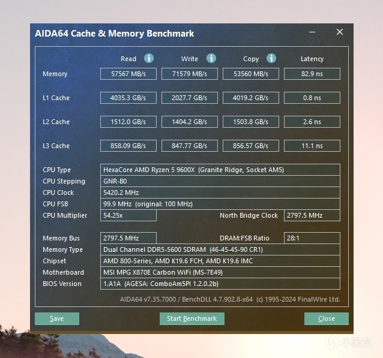Select L2 Cache copy 1503.8 GB/s
Image resolution: width=383 pixels, height=358 pixels.
[x=251, y=122]
